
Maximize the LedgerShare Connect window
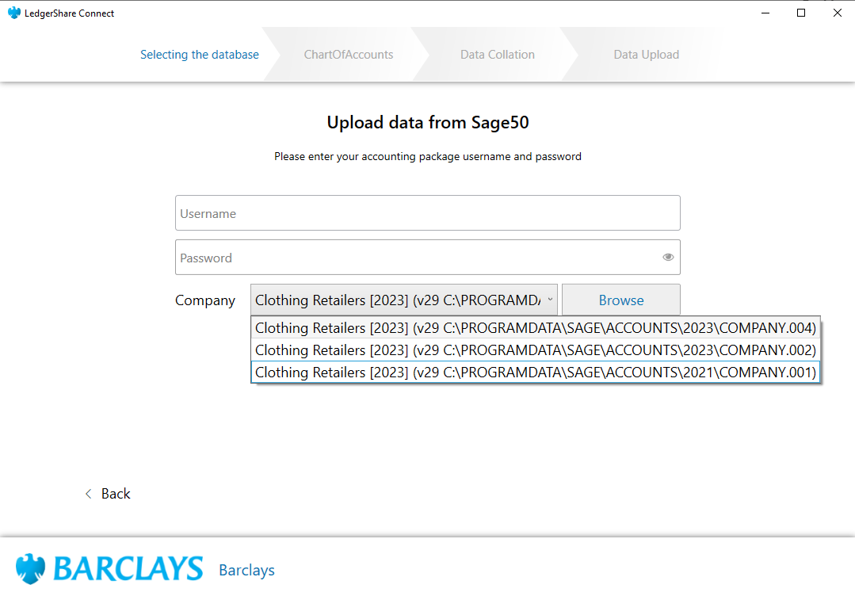pyautogui.click(x=801, y=13)
